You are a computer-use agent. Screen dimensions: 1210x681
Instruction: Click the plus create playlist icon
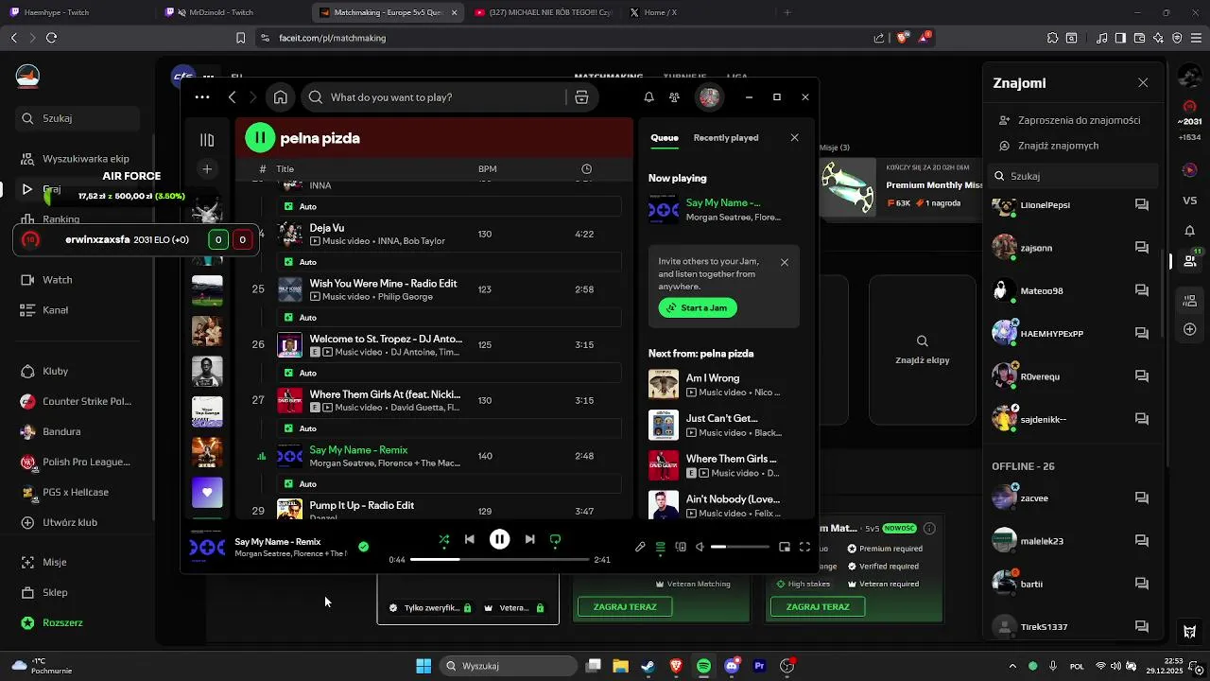click(x=207, y=169)
